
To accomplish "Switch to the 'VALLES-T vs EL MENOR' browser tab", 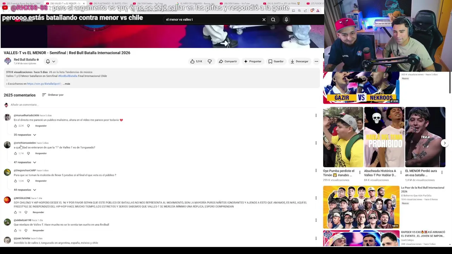I will coord(65,4).
